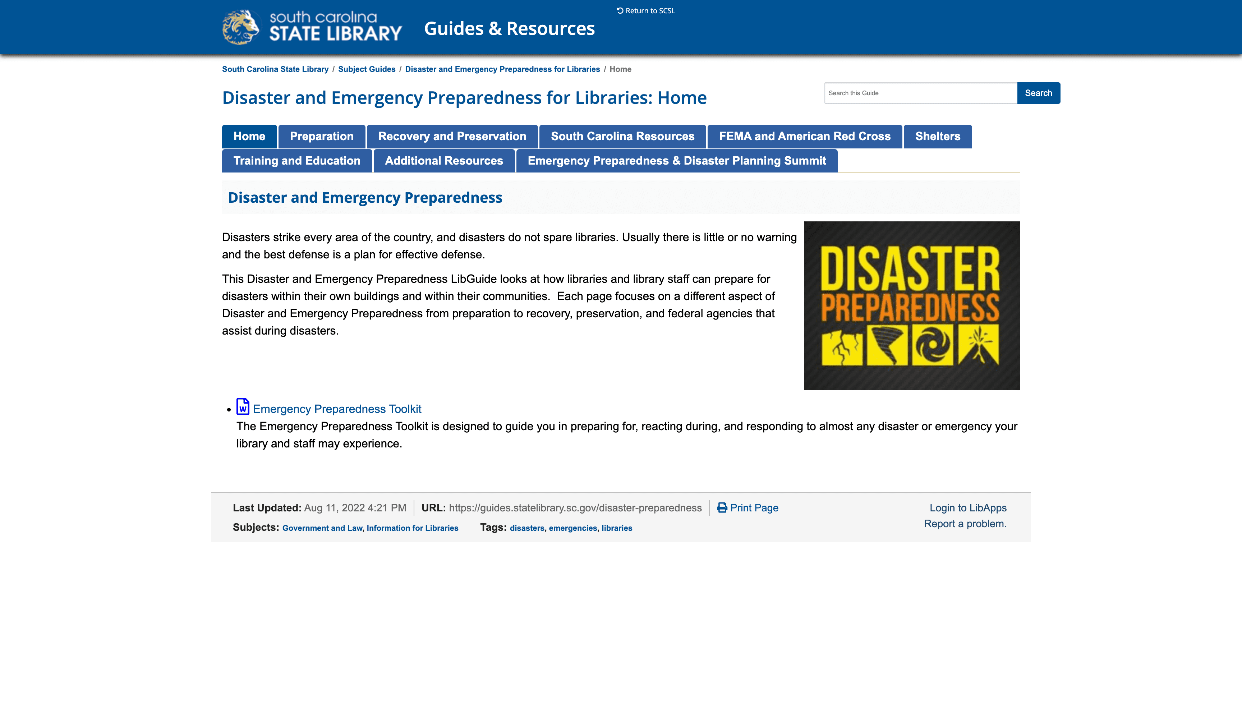Open the Training and Education tab

point(297,161)
